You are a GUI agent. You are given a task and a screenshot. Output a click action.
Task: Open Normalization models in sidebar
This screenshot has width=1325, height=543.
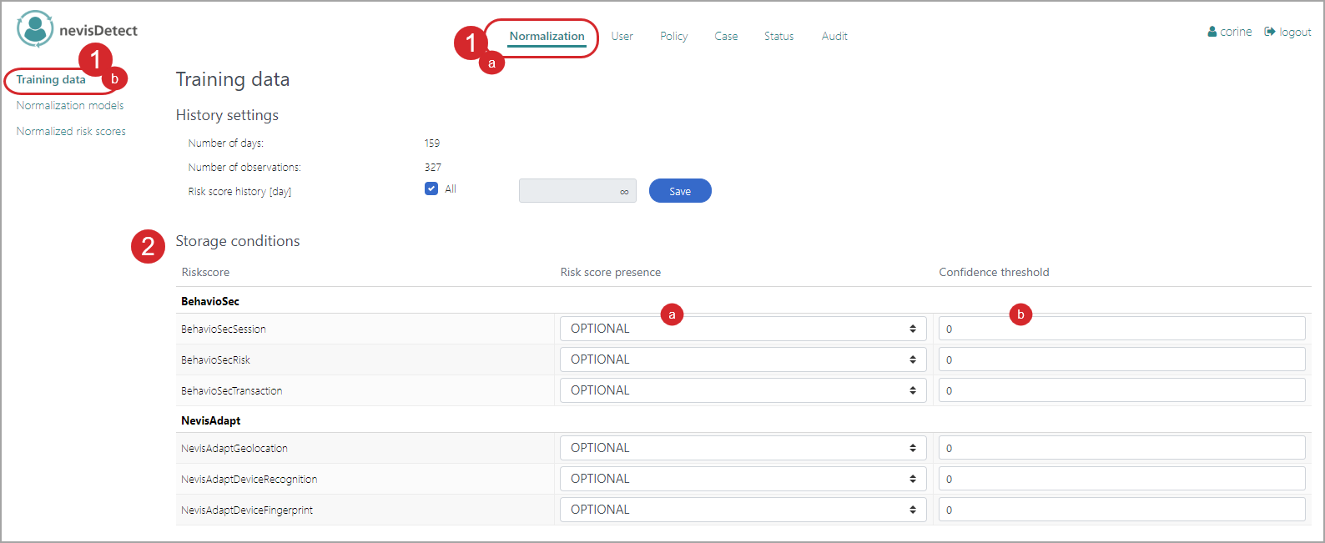(x=70, y=105)
